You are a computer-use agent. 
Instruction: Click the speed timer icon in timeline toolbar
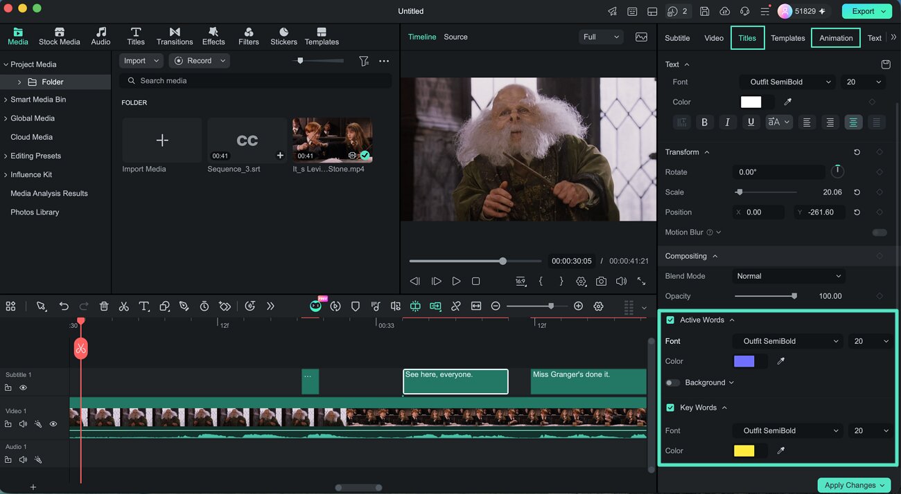click(204, 306)
